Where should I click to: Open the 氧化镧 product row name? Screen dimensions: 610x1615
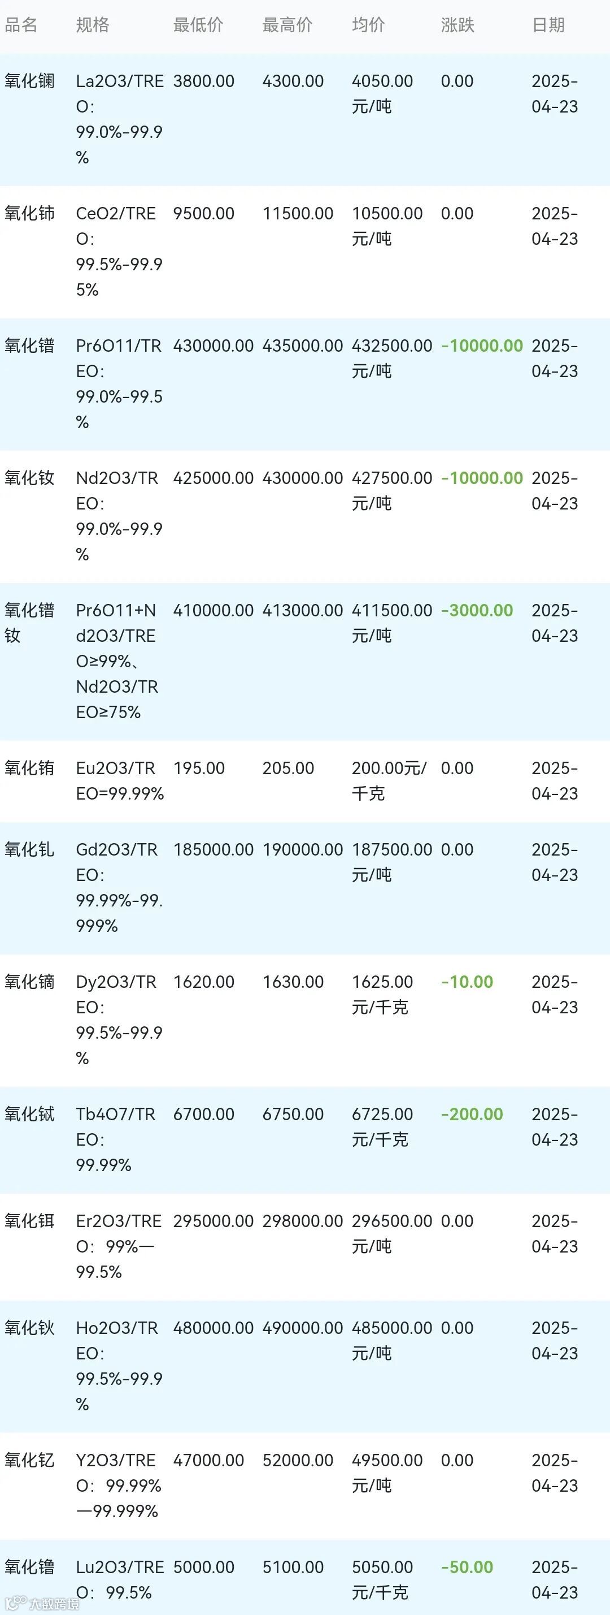pos(29,81)
